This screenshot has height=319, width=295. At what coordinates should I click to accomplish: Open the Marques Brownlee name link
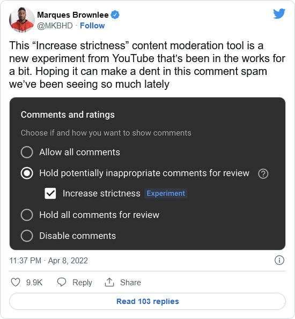point(73,15)
